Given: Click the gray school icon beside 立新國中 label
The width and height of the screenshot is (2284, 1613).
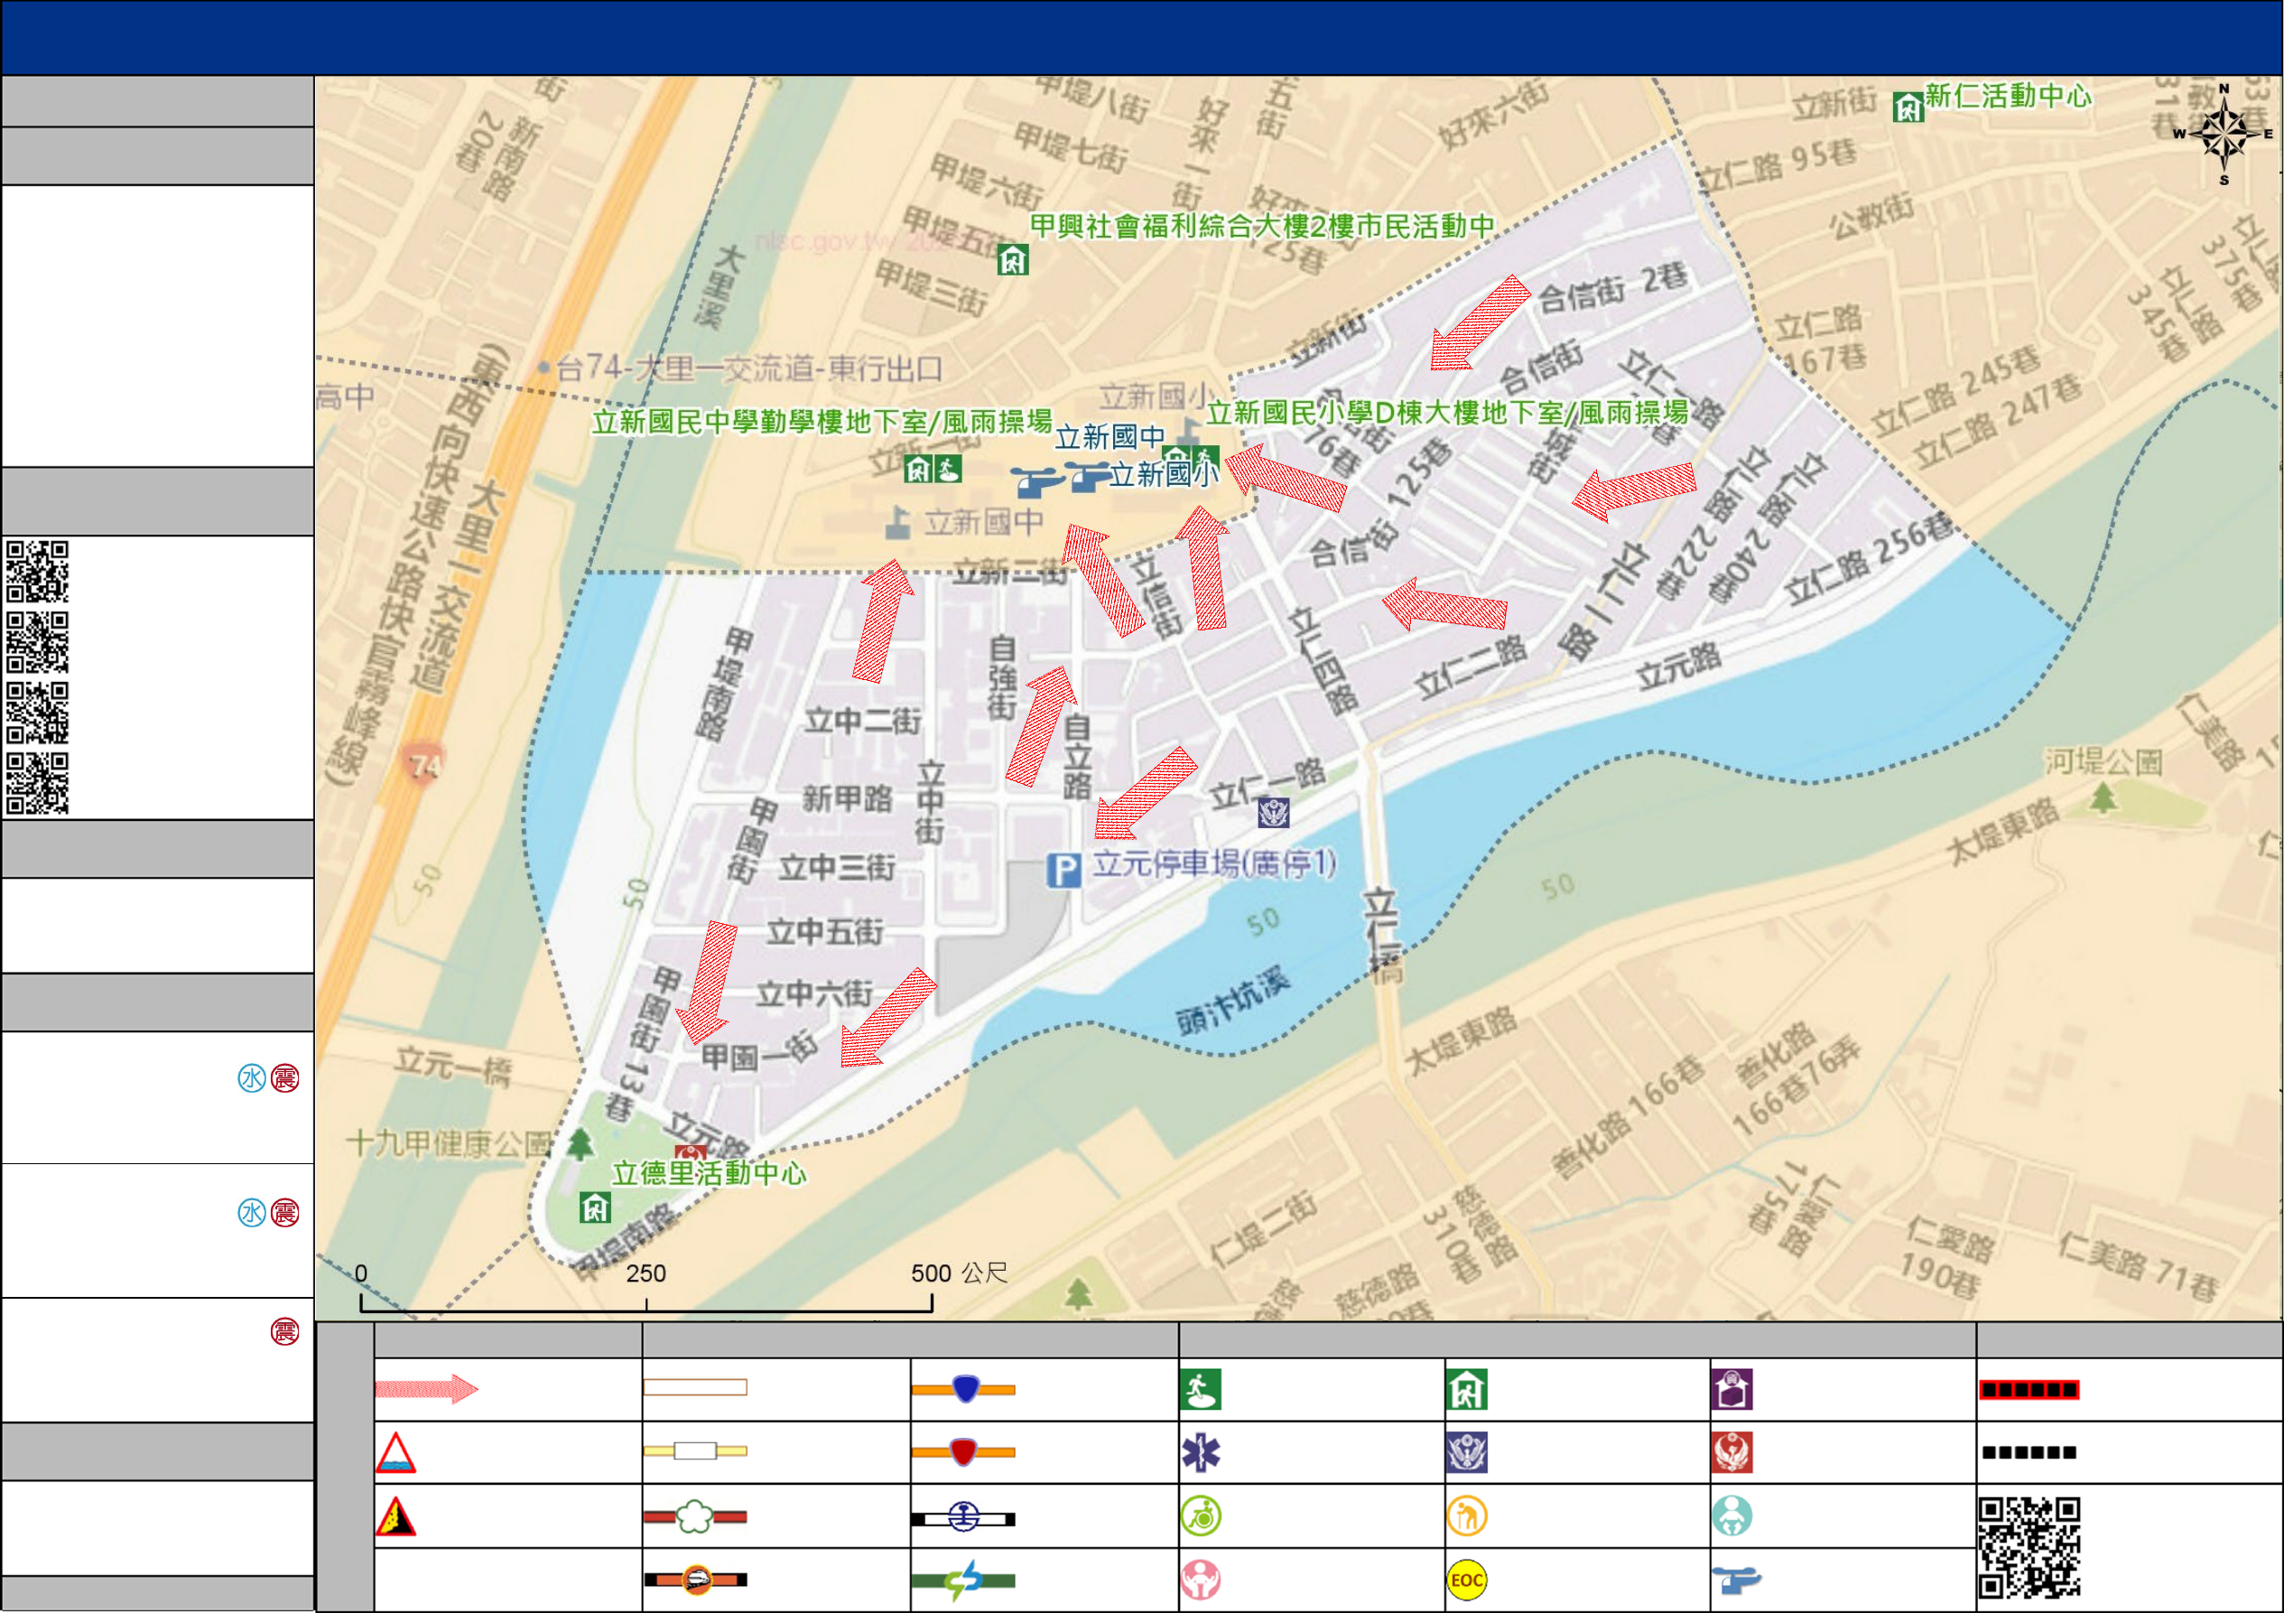Looking at the screenshot, I should [x=897, y=522].
